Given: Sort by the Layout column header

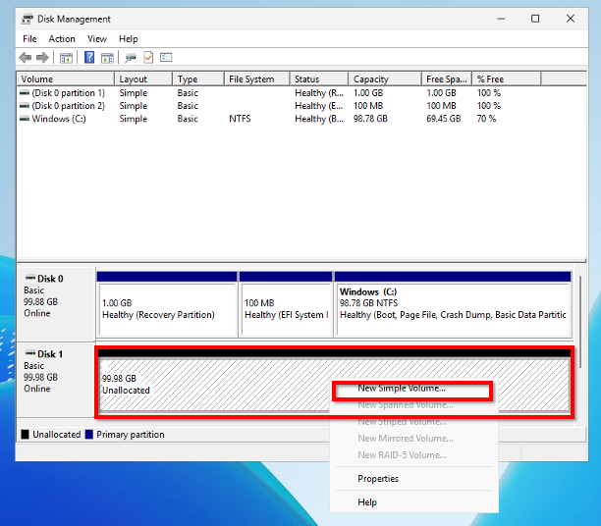Looking at the screenshot, I should click(143, 79).
